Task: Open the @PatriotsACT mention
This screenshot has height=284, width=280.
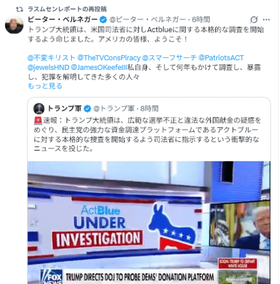Action: 221,58
